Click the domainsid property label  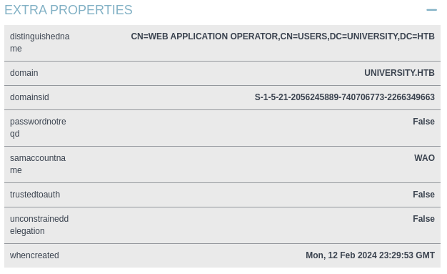pos(29,97)
